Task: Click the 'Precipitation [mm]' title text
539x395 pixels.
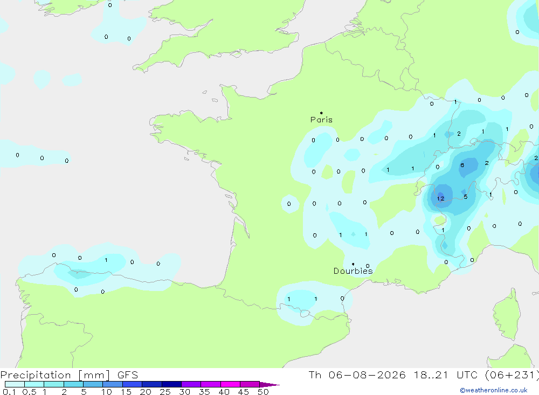Action: (55, 375)
